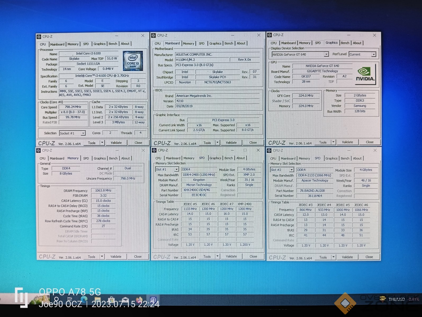Click Close button in Kingston SPD window
Image resolution: width=422 pixels, height=317 pixels.
(x=253, y=257)
